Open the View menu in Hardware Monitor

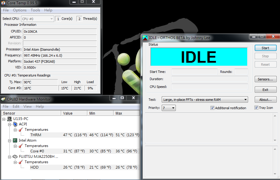(x=27, y=106)
